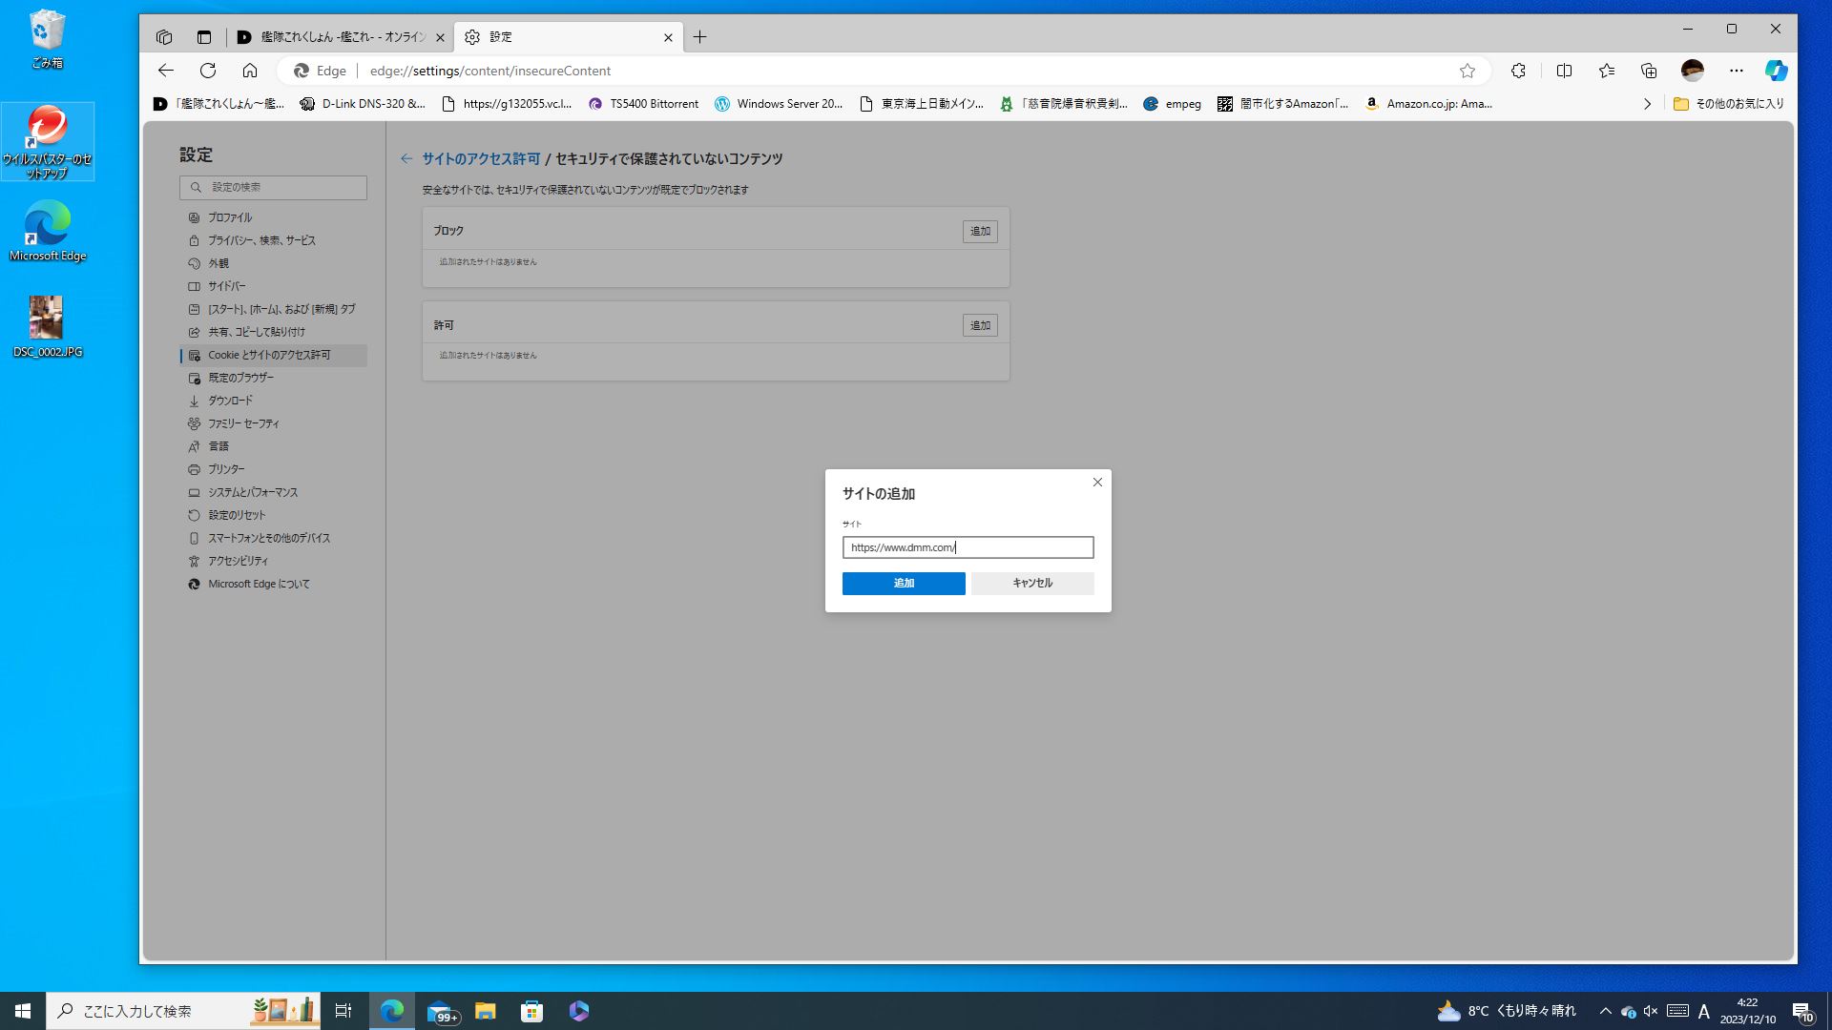Open a new tab with plus button
The height and width of the screenshot is (1030, 1832).
(x=699, y=37)
